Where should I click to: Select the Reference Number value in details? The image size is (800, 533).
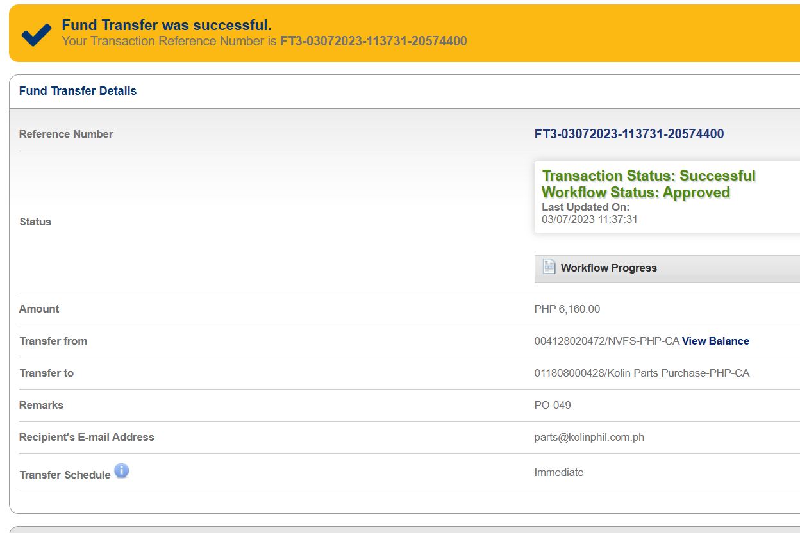point(629,134)
